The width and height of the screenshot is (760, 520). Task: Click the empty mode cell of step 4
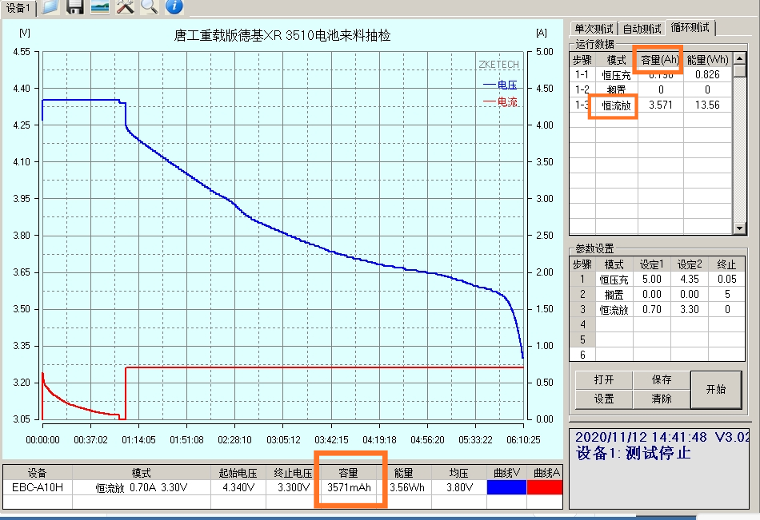click(614, 324)
